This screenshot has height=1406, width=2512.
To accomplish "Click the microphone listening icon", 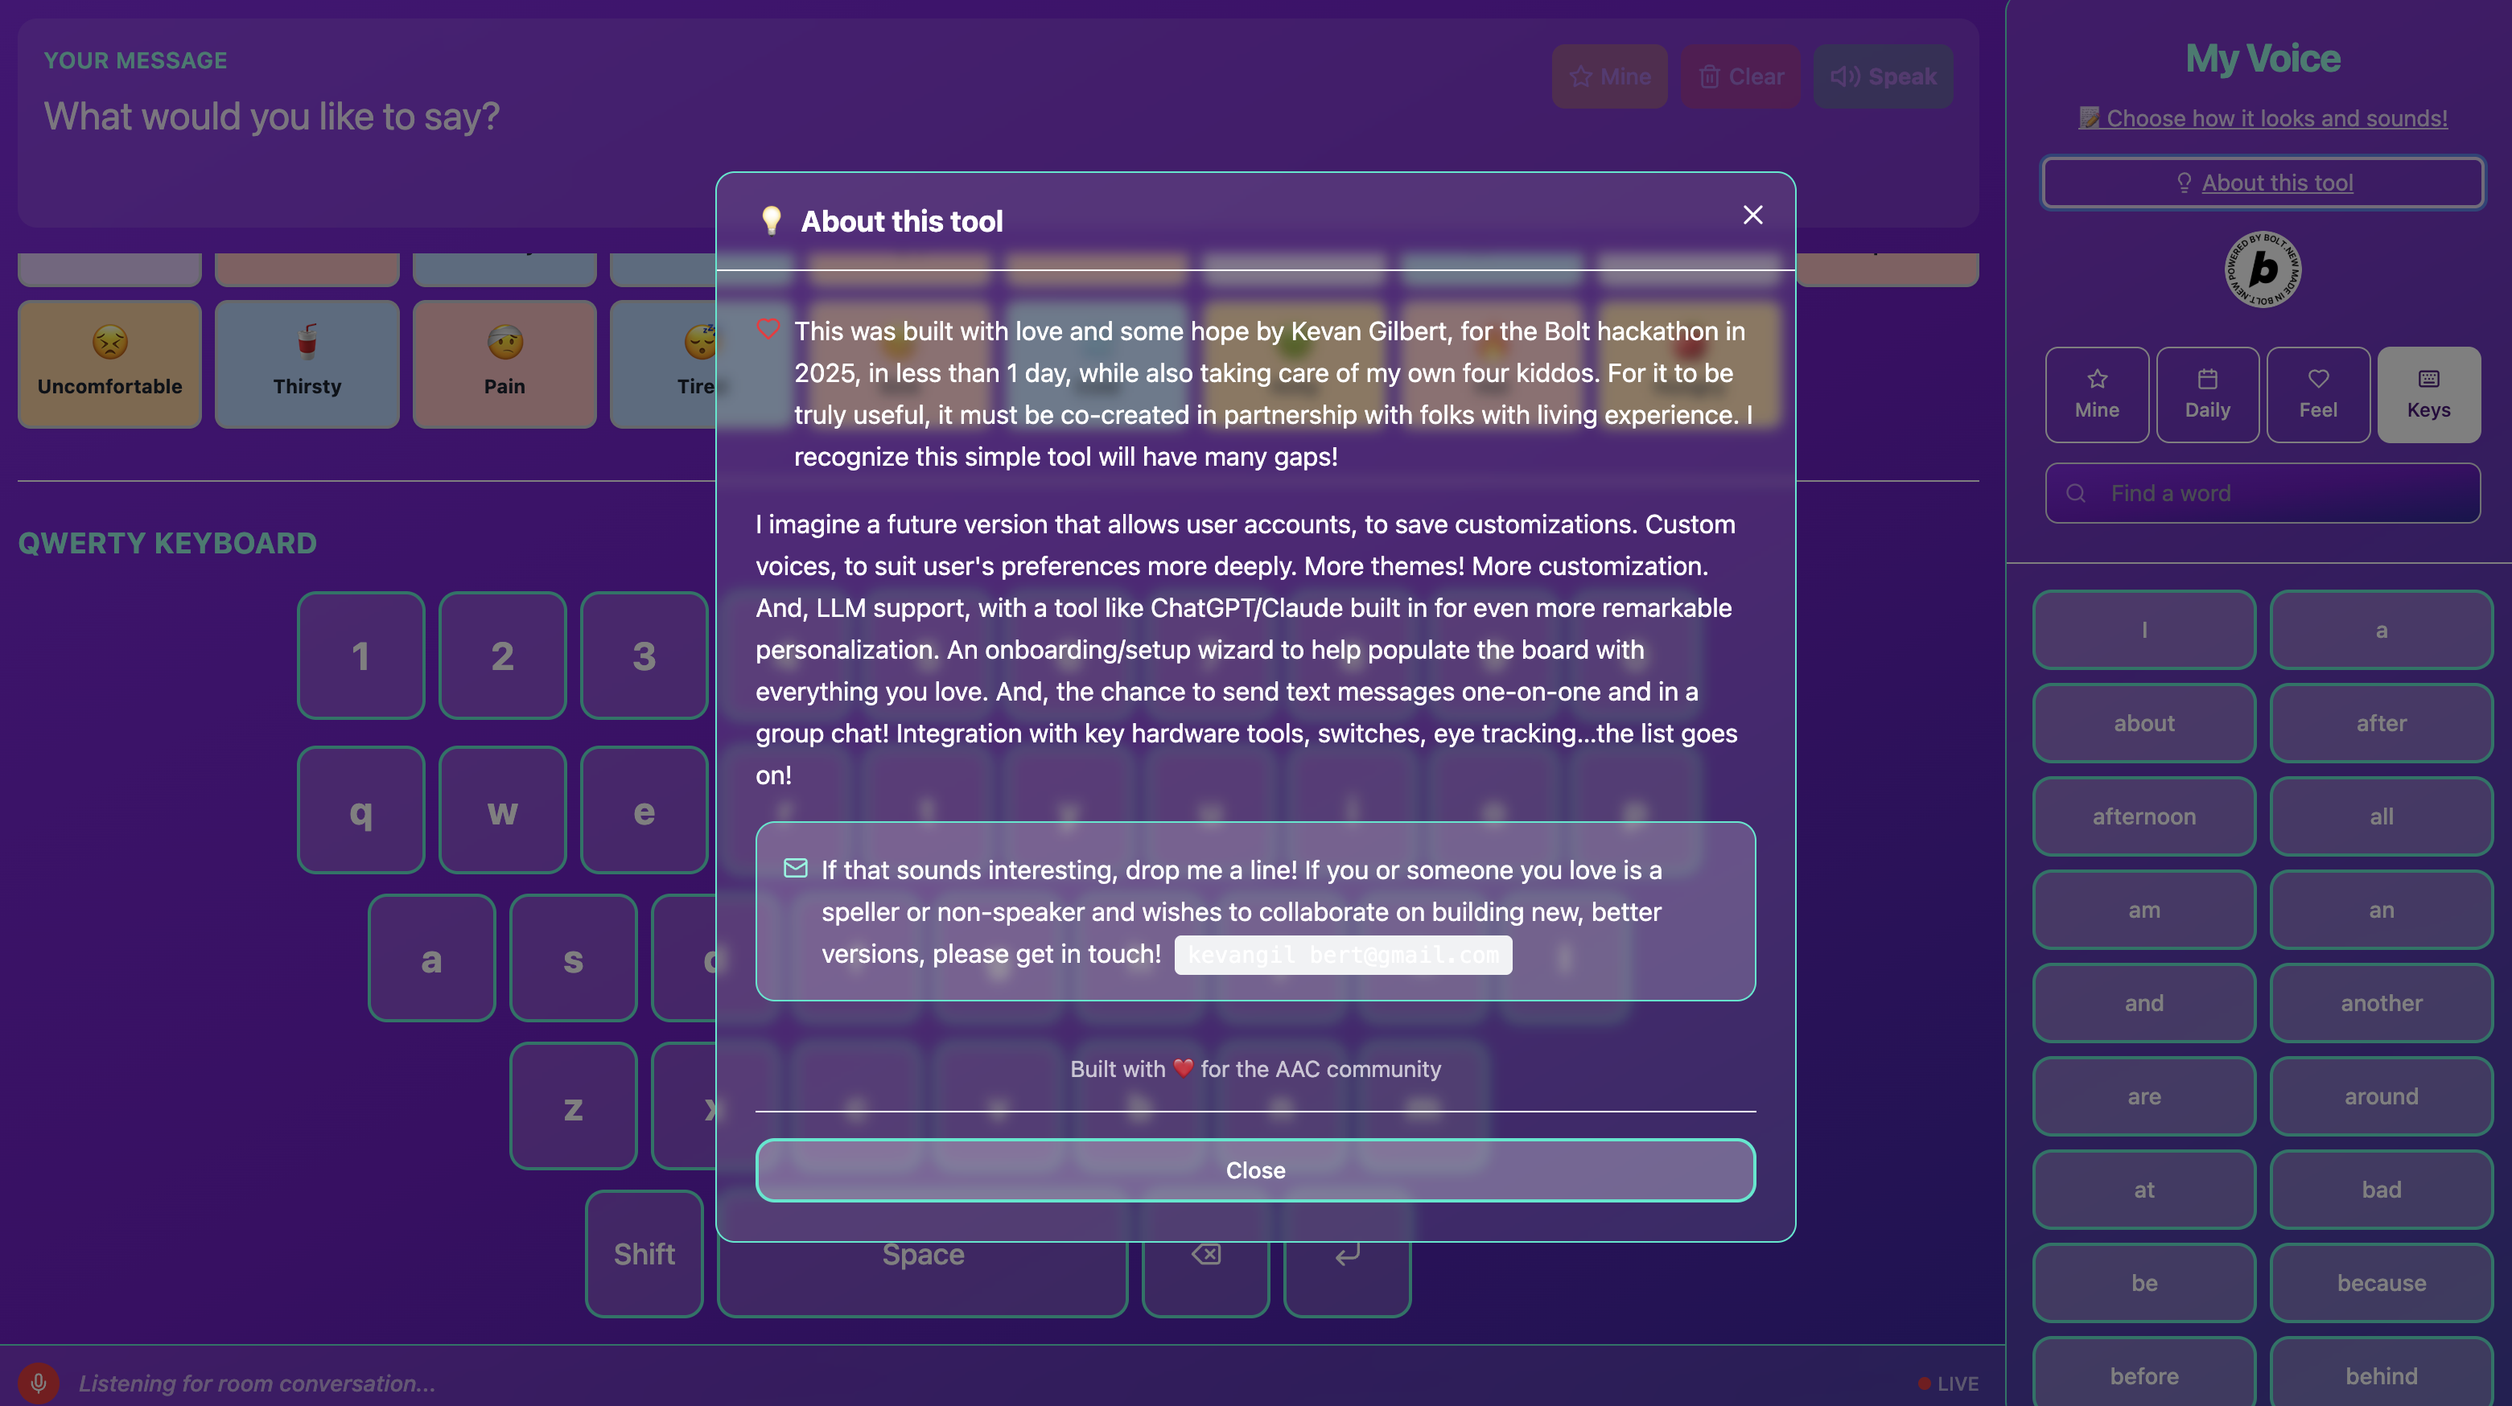I will coord(38,1382).
